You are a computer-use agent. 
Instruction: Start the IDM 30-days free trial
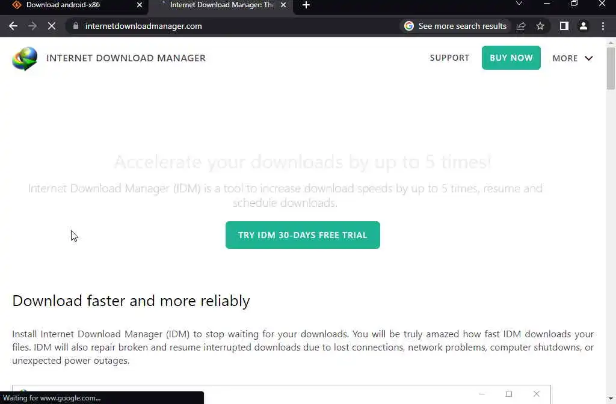[x=303, y=235]
